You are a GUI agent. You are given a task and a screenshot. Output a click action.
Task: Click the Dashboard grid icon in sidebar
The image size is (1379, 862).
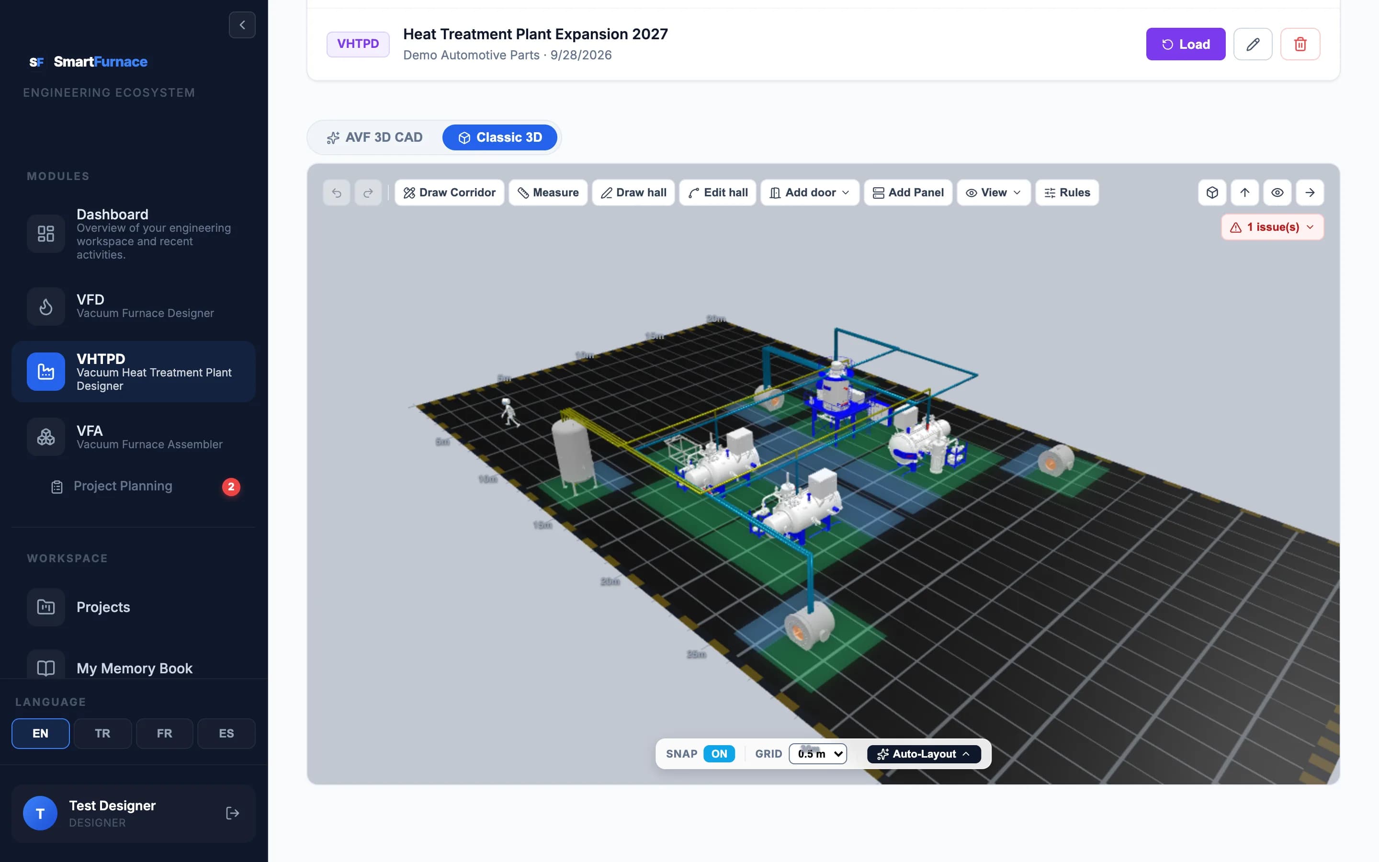[x=45, y=234]
